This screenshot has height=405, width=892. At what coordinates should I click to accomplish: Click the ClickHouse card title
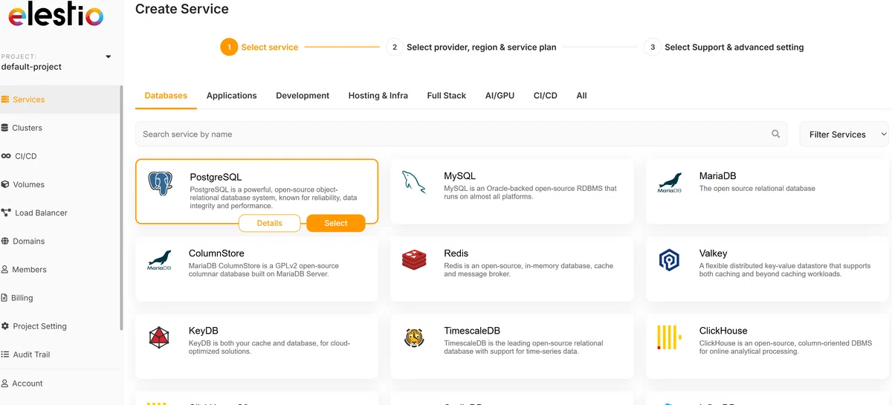[x=723, y=331]
